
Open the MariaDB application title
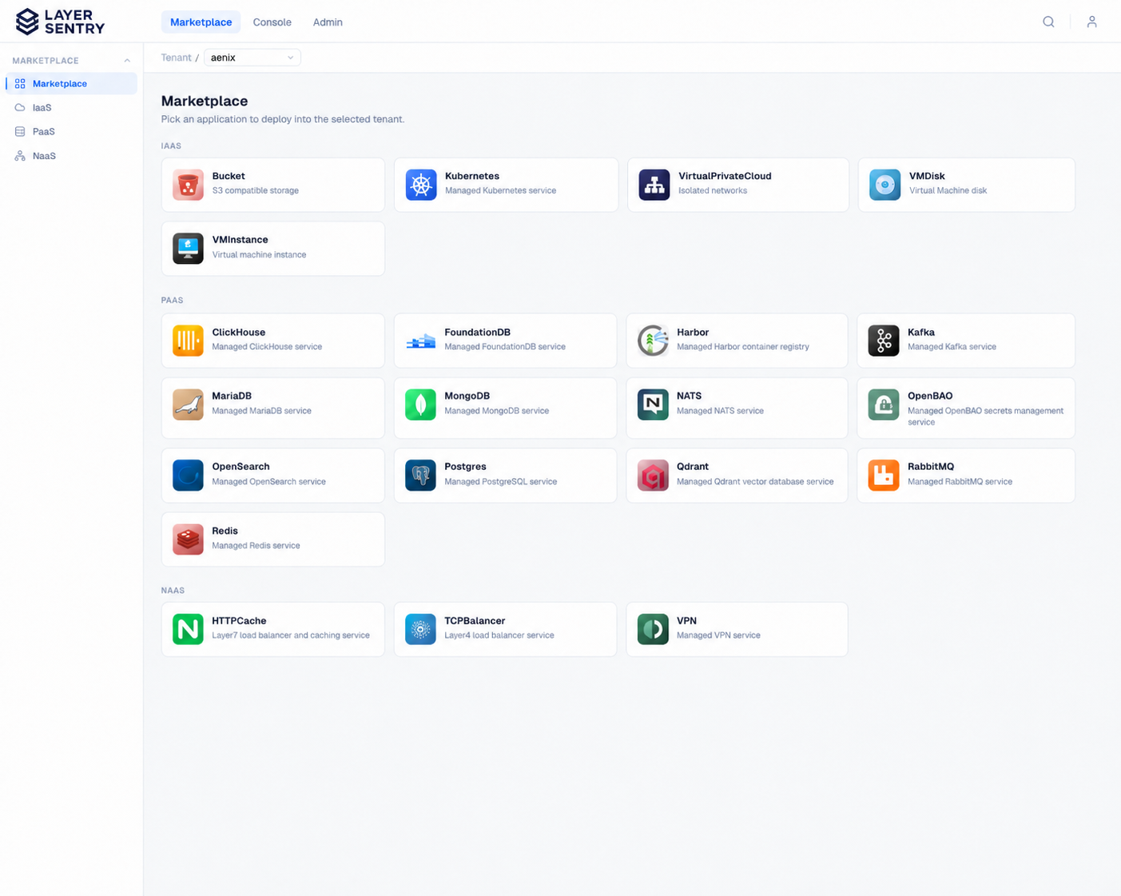click(x=232, y=396)
